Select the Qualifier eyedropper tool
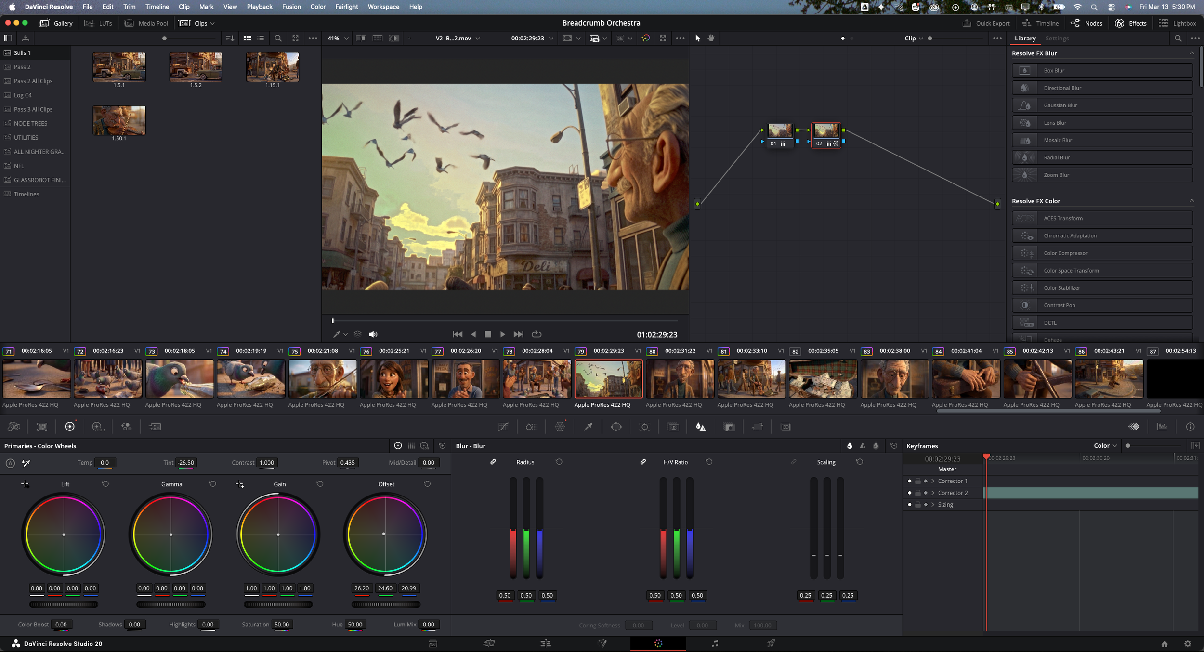Viewport: 1204px width, 652px height. click(x=588, y=427)
